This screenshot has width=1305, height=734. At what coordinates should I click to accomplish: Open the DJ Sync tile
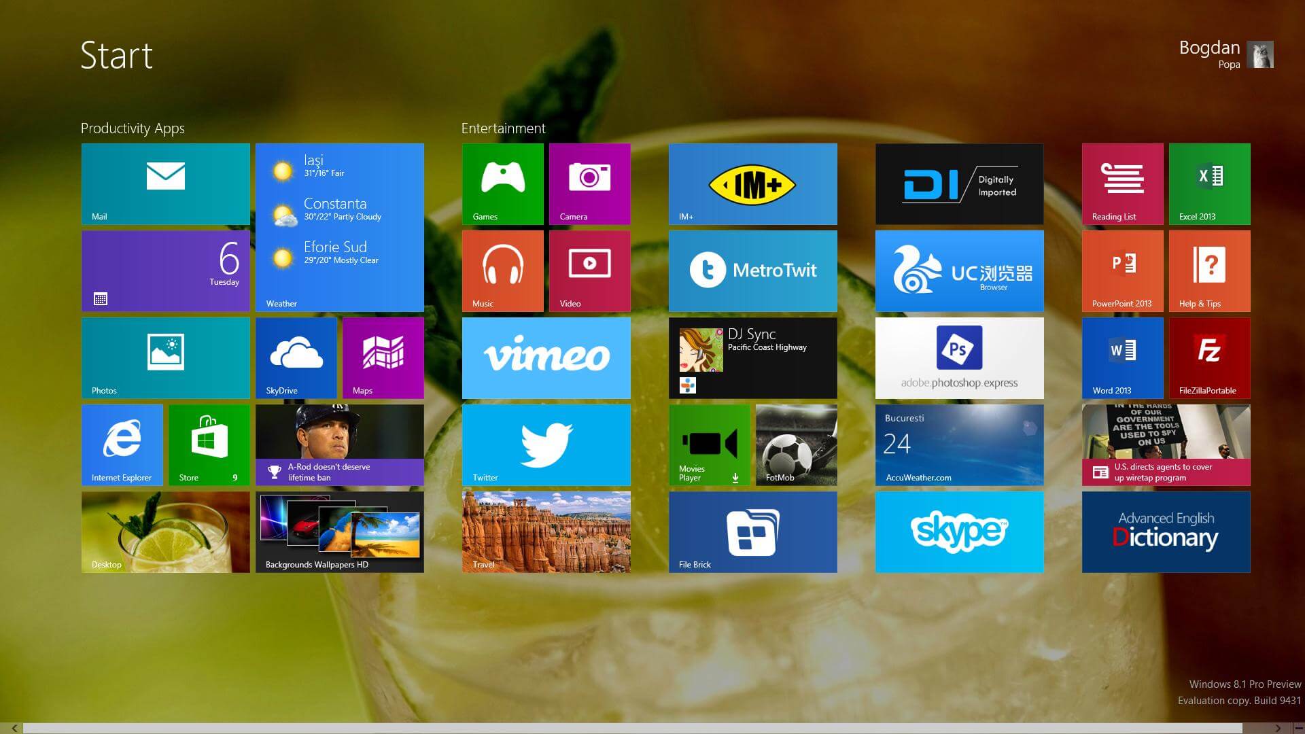(x=753, y=358)
